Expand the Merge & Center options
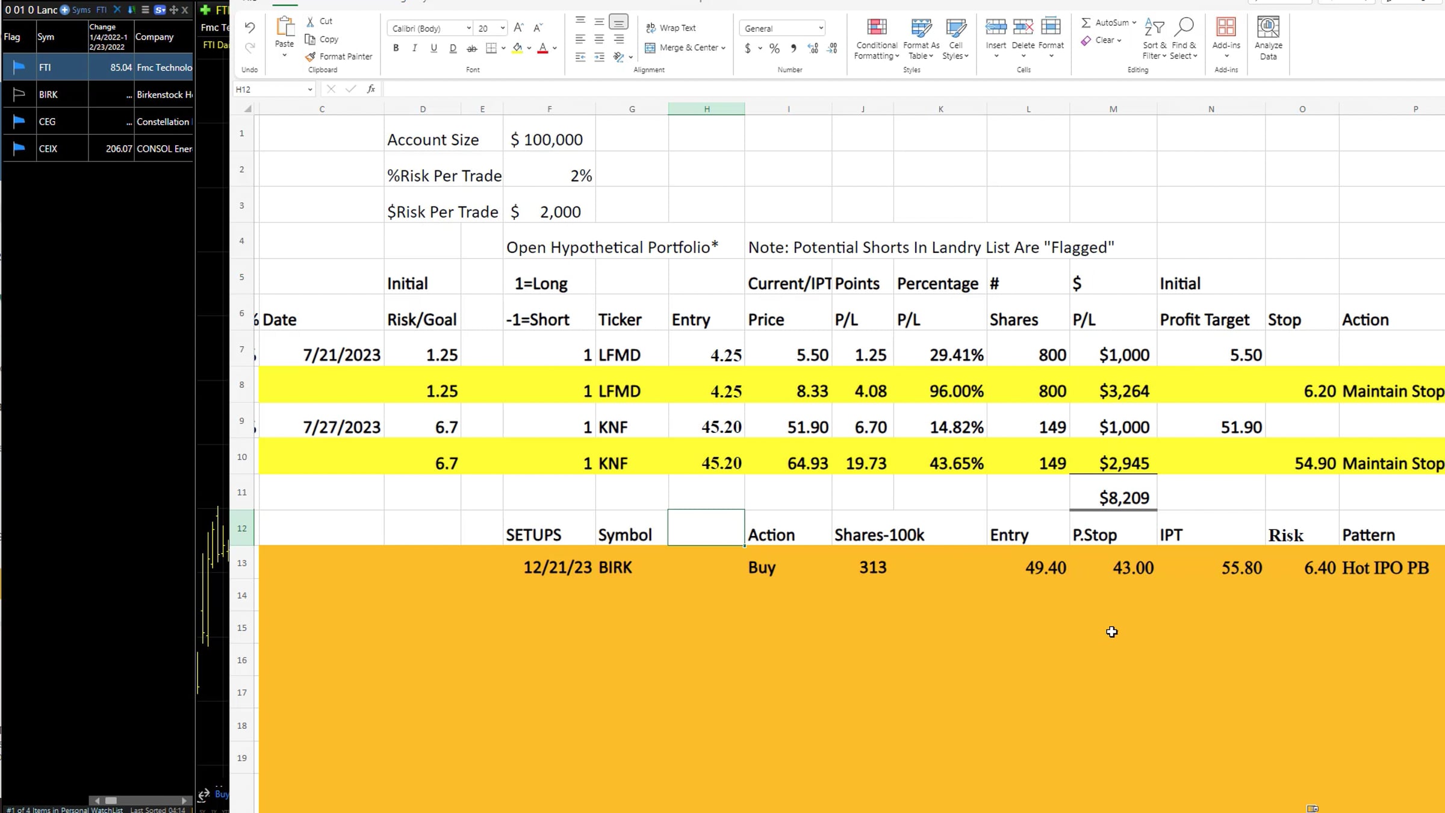 [x=723, y=48]
